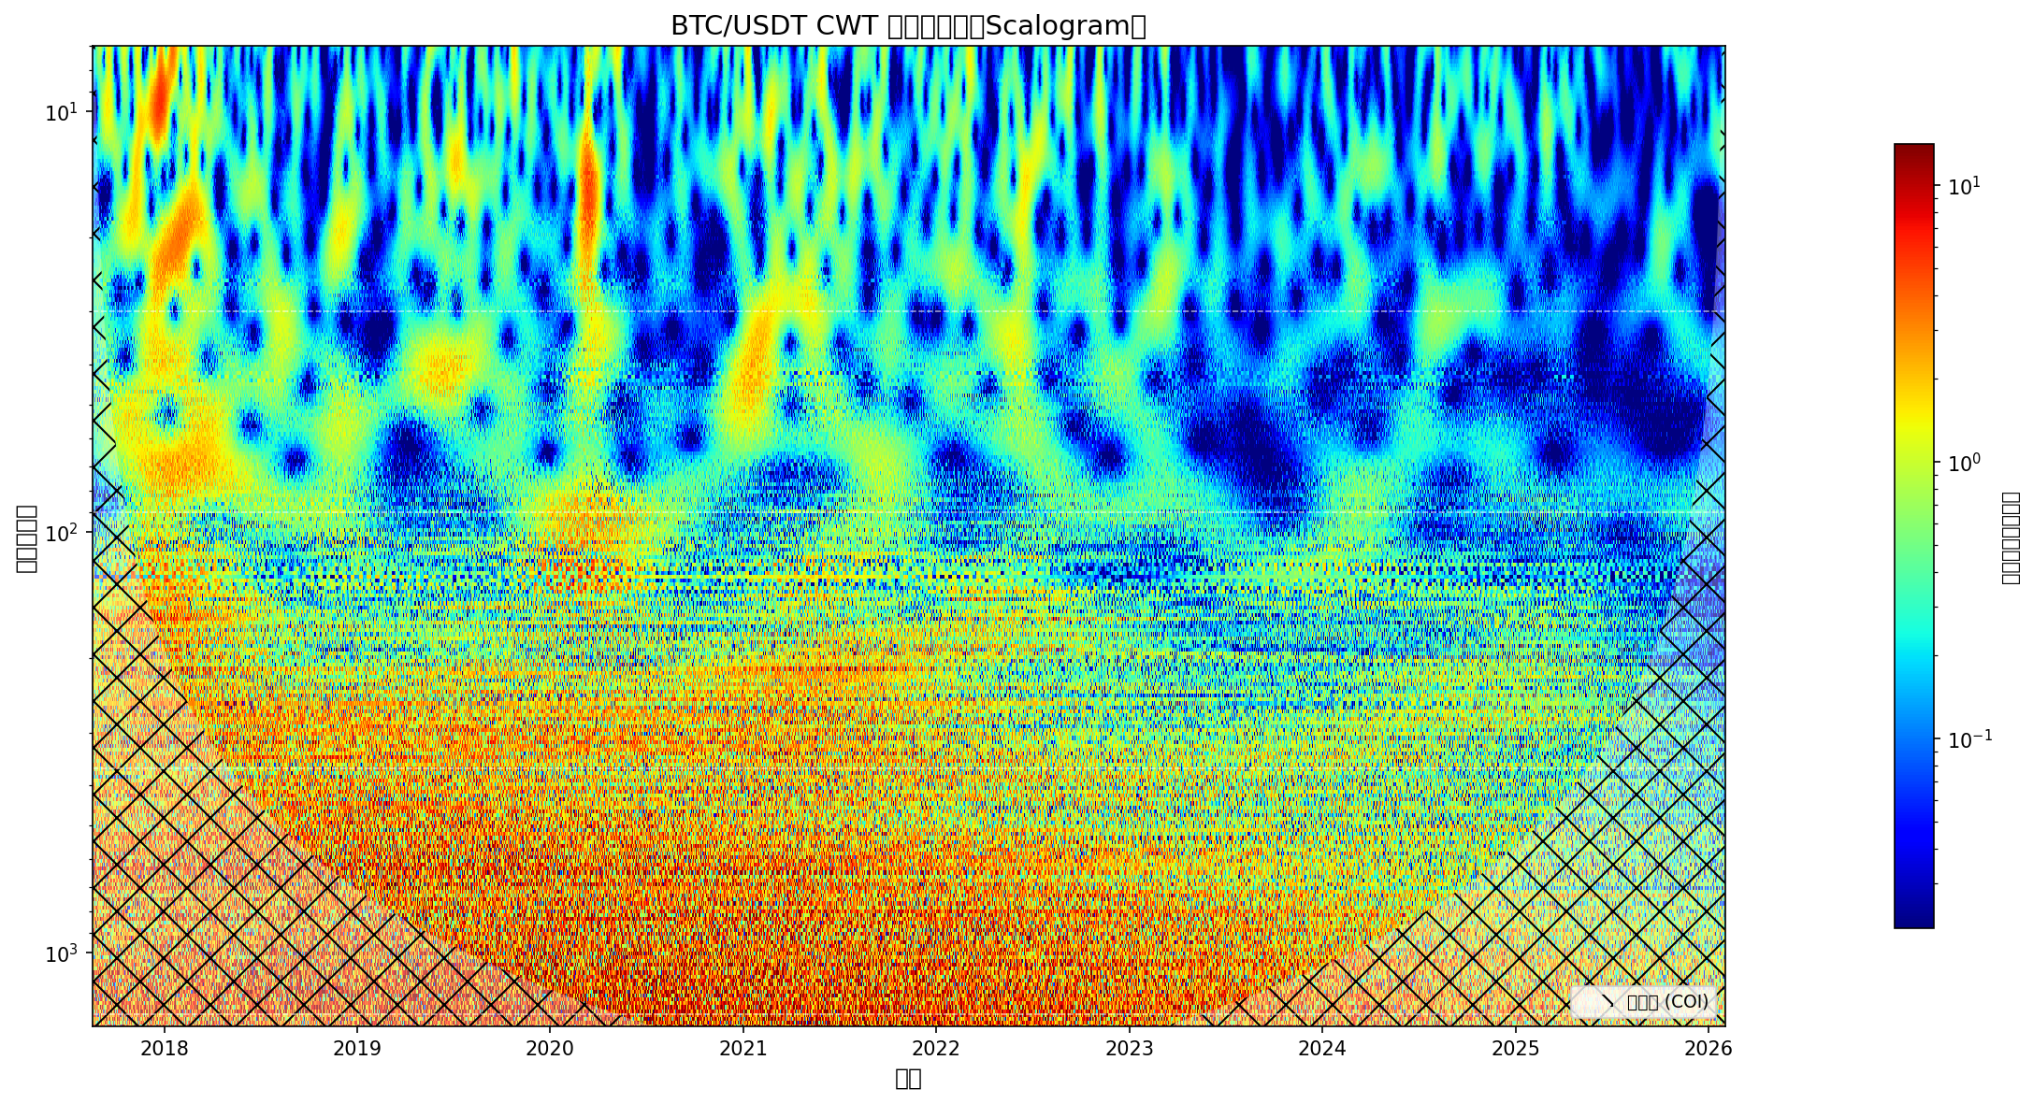Image resolution: width=2033 pixels, height=1103 pixels.
Task: Select the 2022 x-axis tick label
Action: click(x=936, y=1049)
